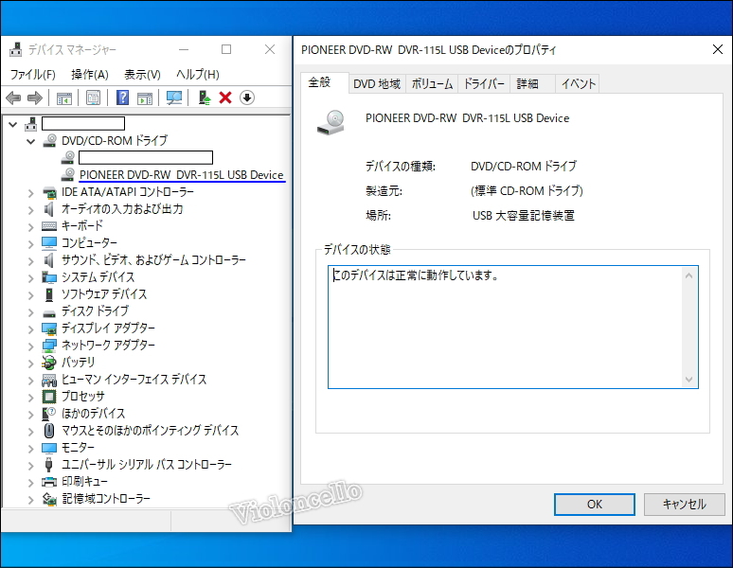Maximize the Device Manager window

click(226, 49)
